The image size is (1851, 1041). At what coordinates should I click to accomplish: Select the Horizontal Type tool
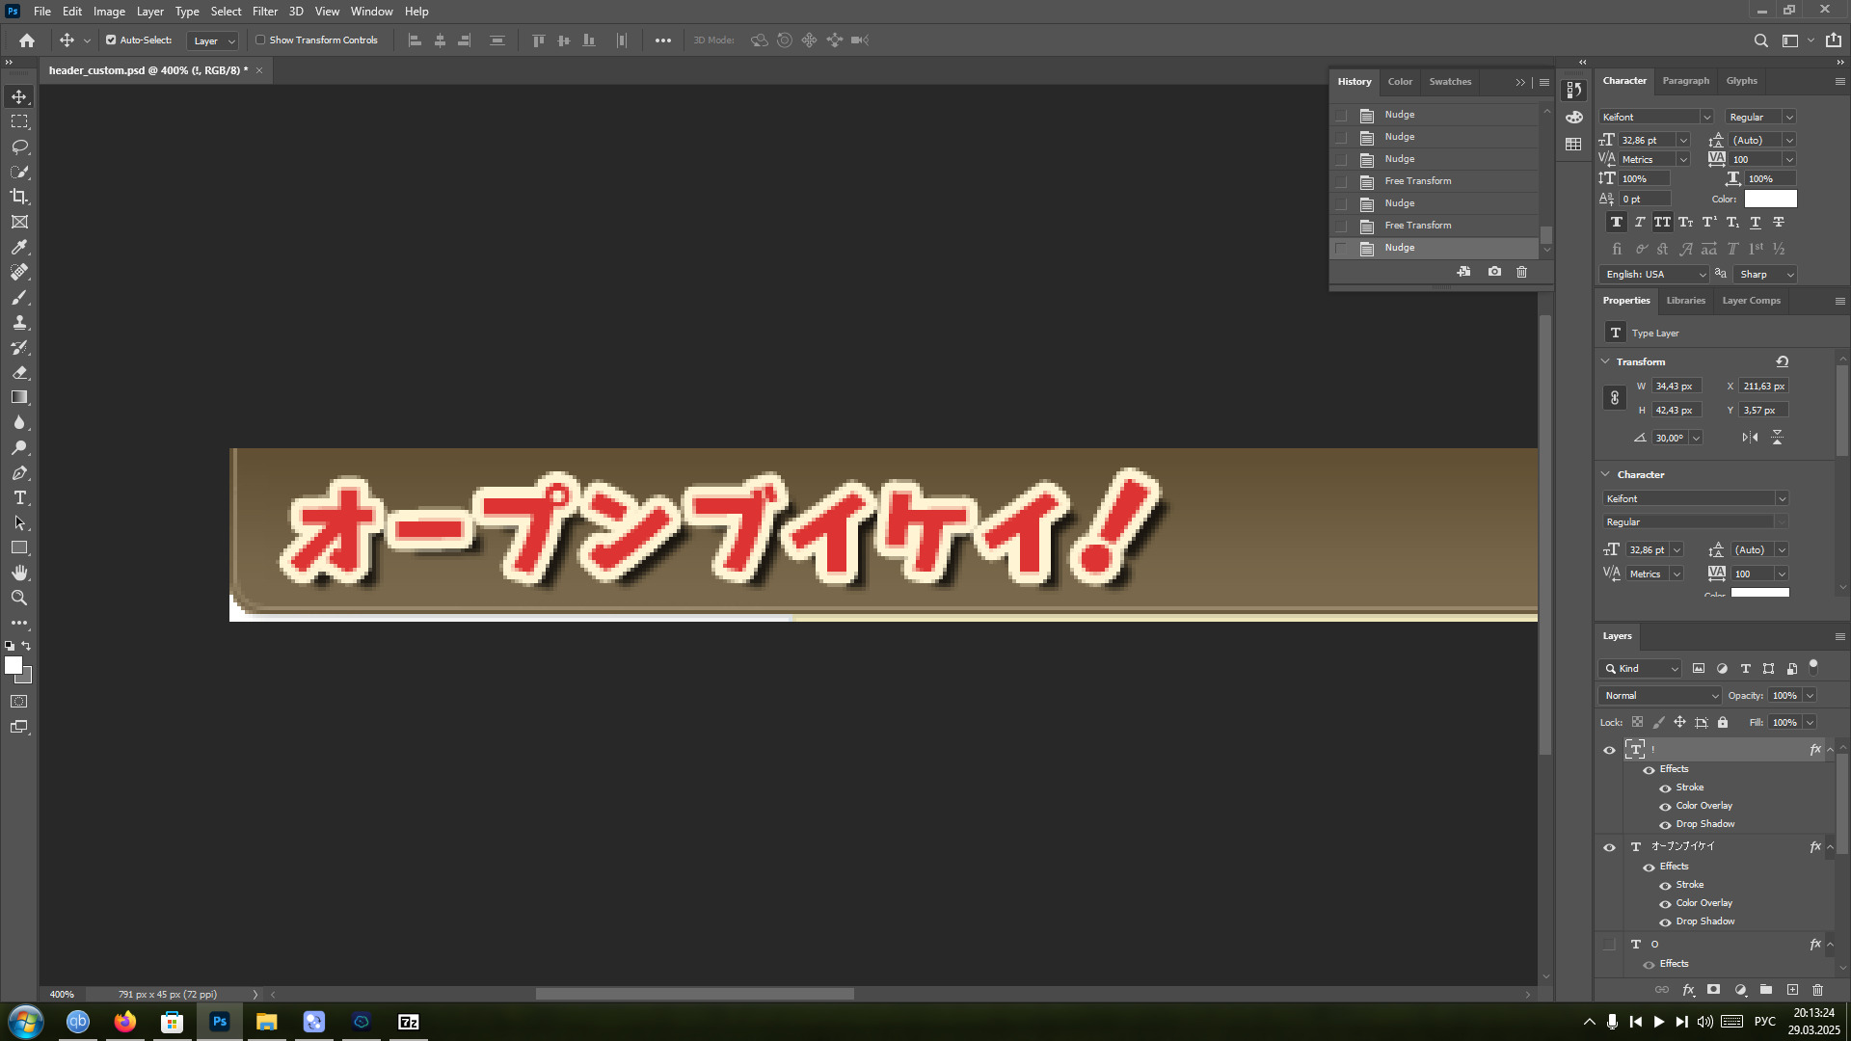19,498
